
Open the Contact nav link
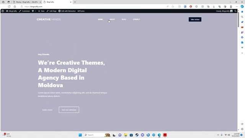[136, 20]
